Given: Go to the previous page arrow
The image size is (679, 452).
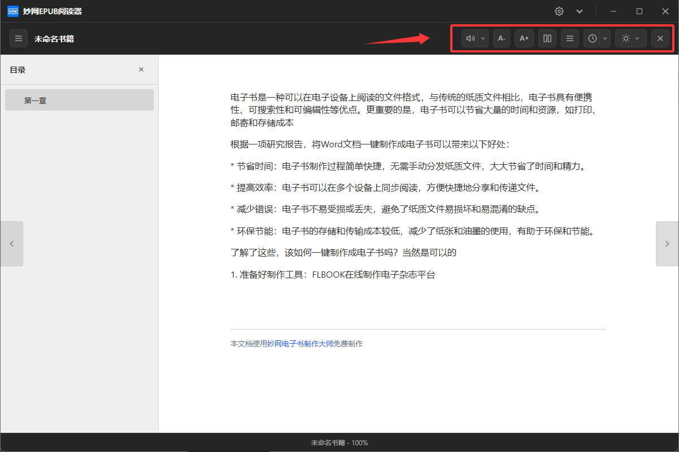Looking at the screenshot, I should point(12,244).
